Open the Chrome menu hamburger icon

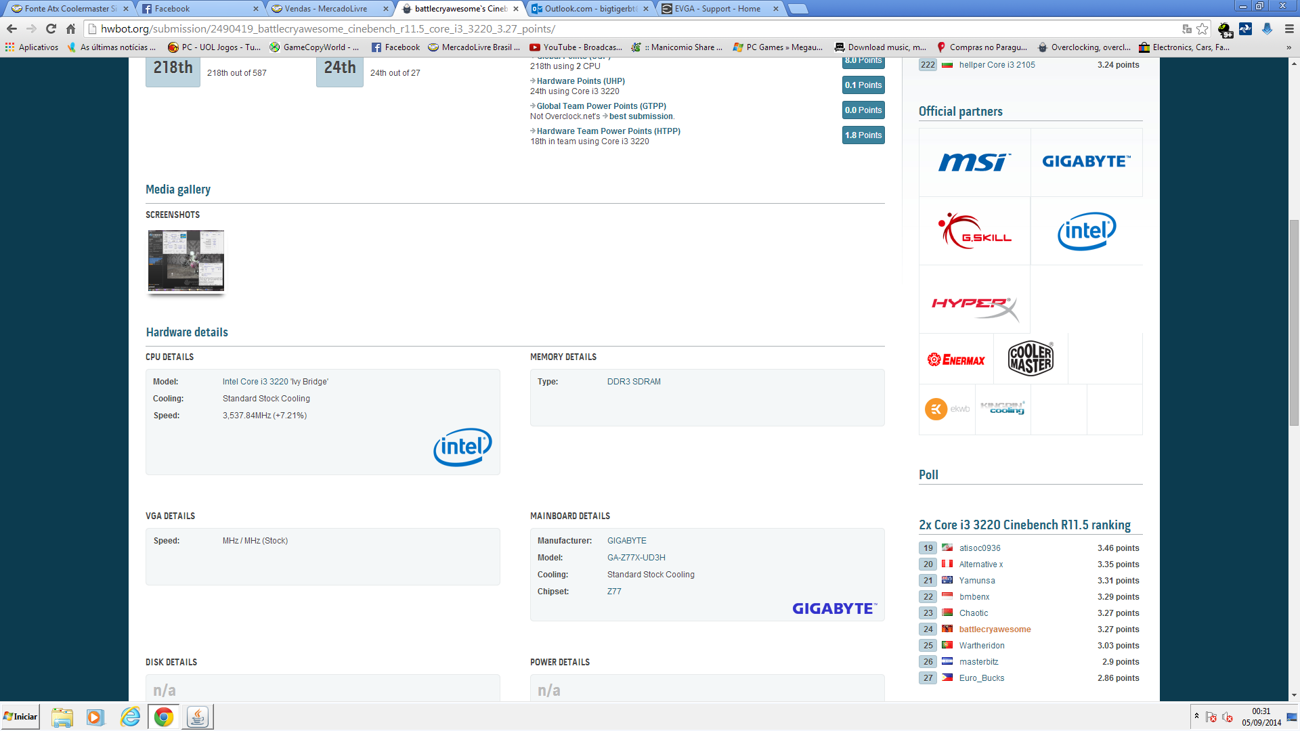[1289, 28]
